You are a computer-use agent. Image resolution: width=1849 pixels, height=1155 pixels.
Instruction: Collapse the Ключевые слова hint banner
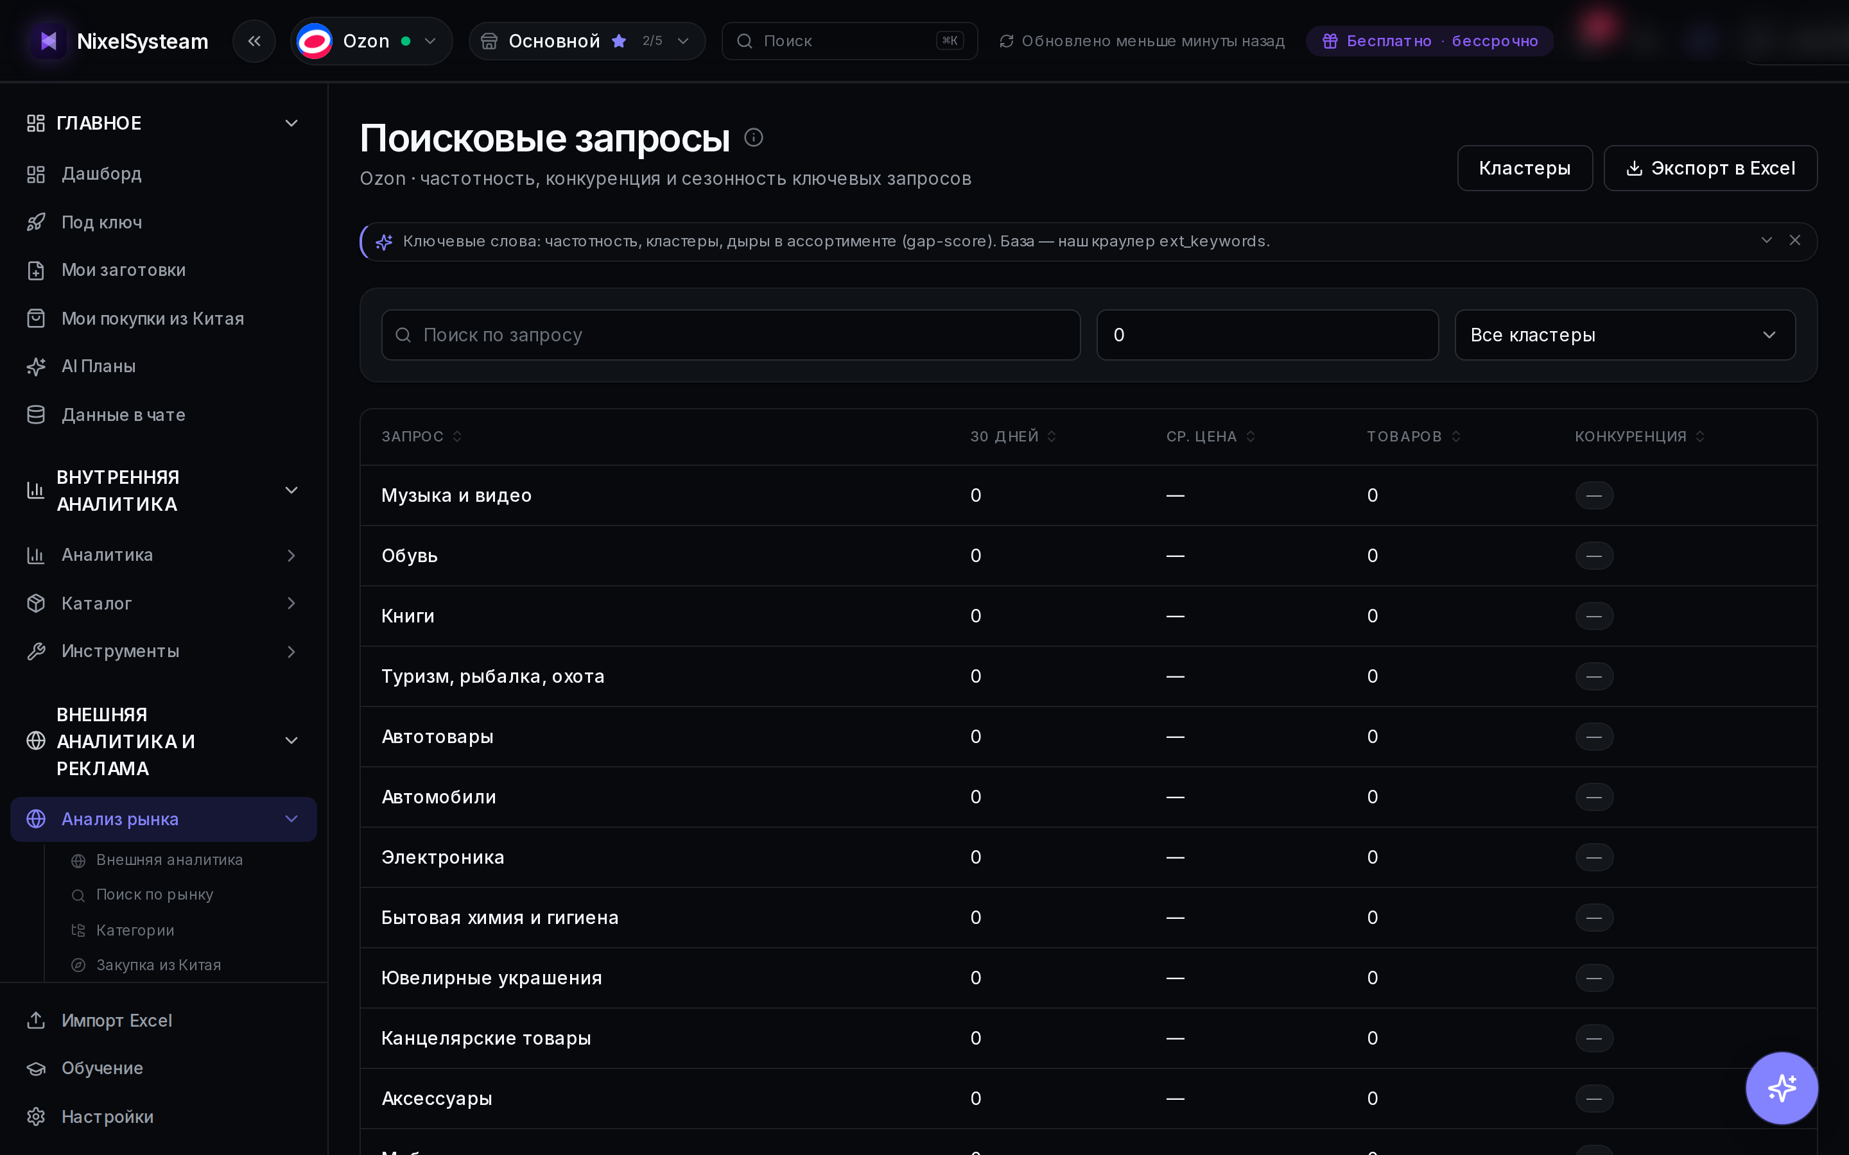1766,241
